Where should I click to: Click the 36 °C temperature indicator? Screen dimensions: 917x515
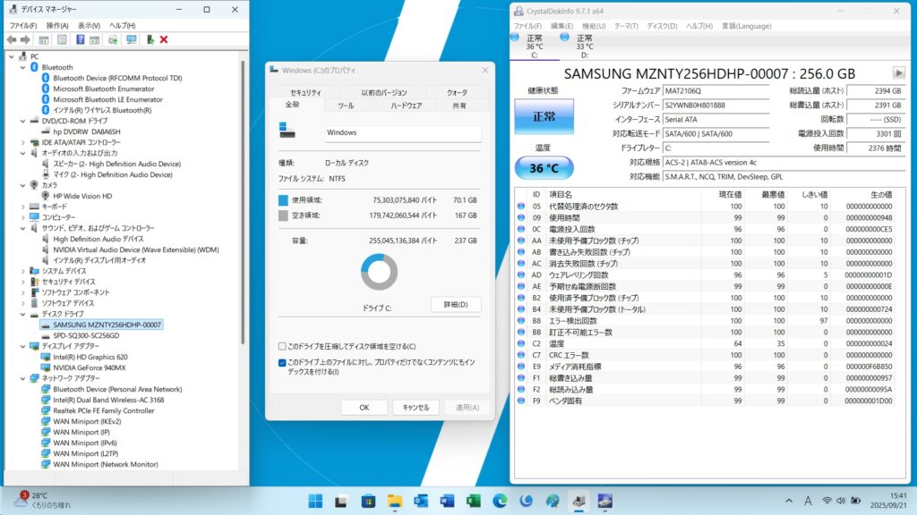pyautogui.click(x=543, y=167)
